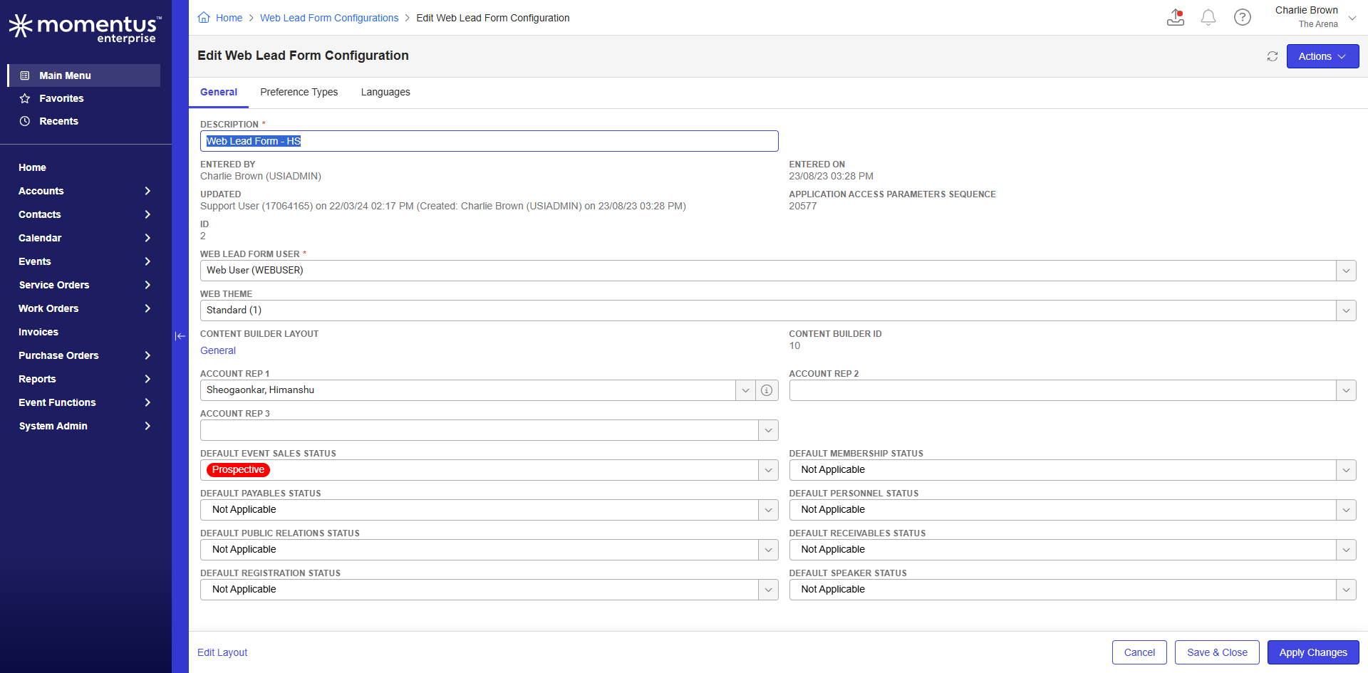
Task: Click the Charlie Brown user name
Action: 1307,10
